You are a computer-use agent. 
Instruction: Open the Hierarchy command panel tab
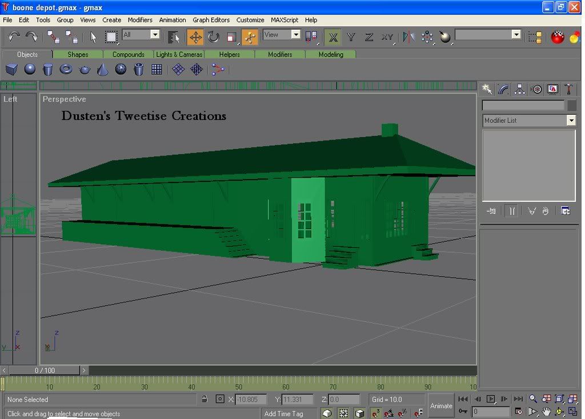pyautogui.click(x=519, y=89)
